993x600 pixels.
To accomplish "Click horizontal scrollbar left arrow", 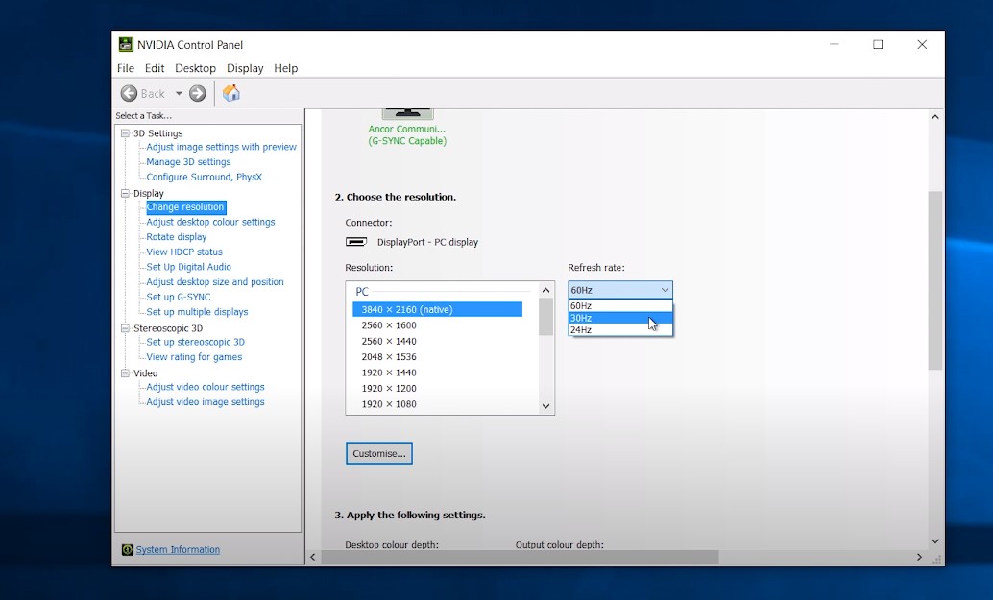I will [x=313, y=557].
